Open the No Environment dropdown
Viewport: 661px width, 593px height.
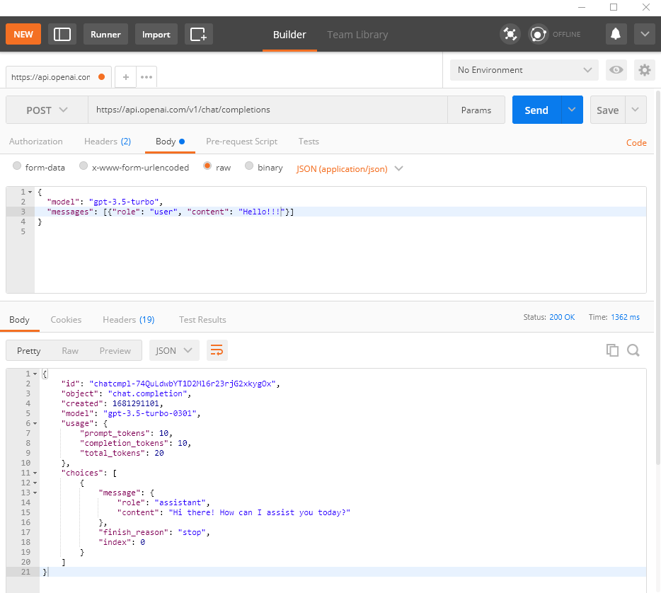[524, 70]
